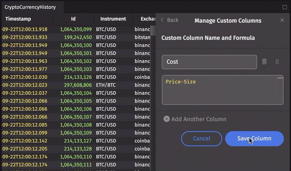
Task: Click the bitstamp exchange cell
Action: pyautogui.click(x=143, y=37)
